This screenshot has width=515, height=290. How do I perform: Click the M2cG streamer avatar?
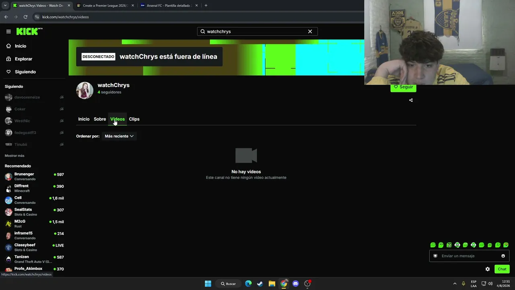[x=8, y=224]
